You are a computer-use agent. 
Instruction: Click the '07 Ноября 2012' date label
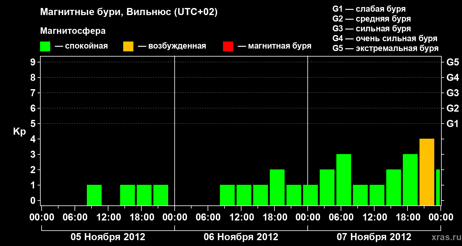tap(374, 237)
